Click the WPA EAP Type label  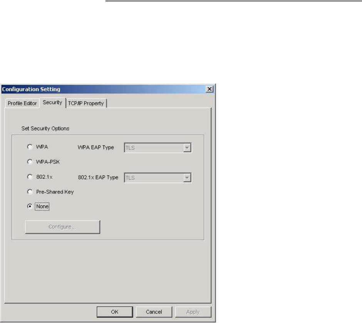coord(96,147)
